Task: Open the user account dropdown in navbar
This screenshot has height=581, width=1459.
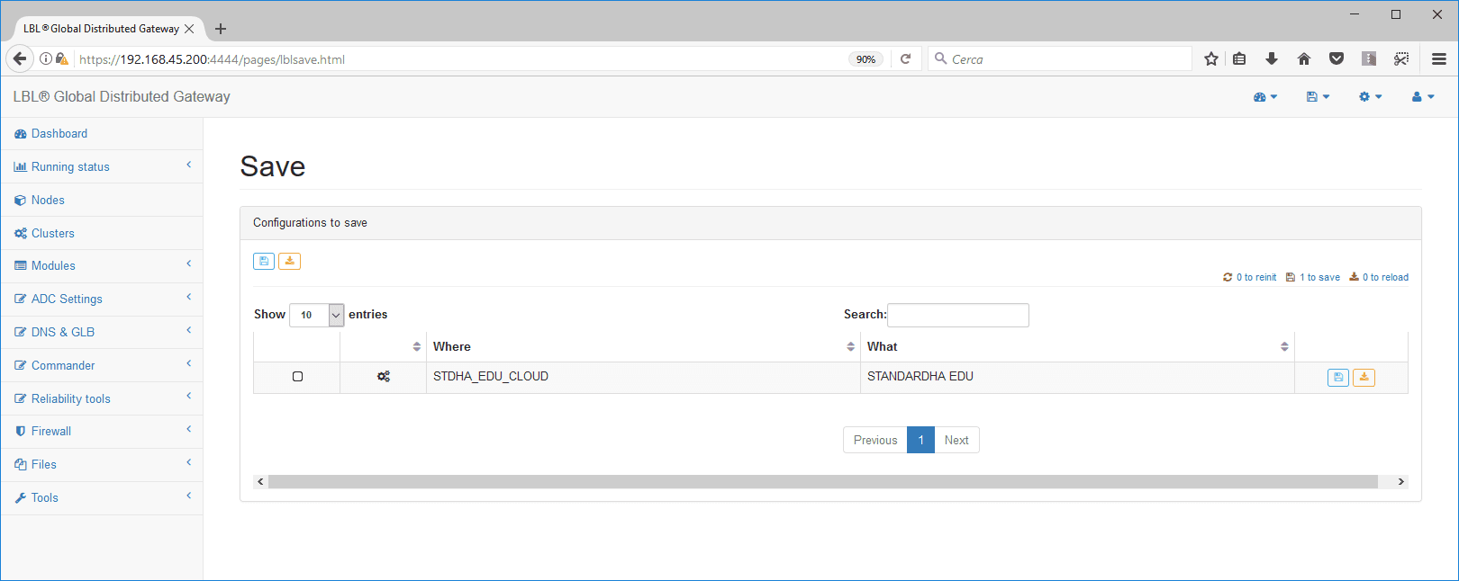Action: point(1423,97)
